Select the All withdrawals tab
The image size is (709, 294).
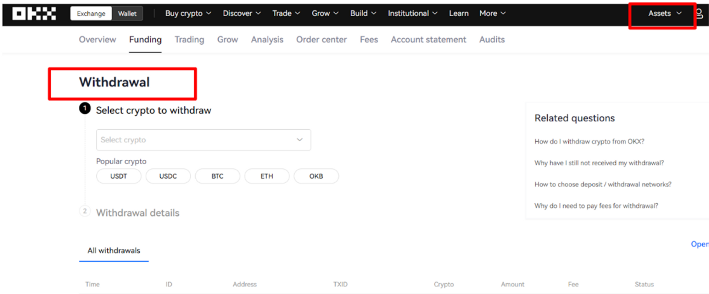pyautogui.click(x=114, y=250)
